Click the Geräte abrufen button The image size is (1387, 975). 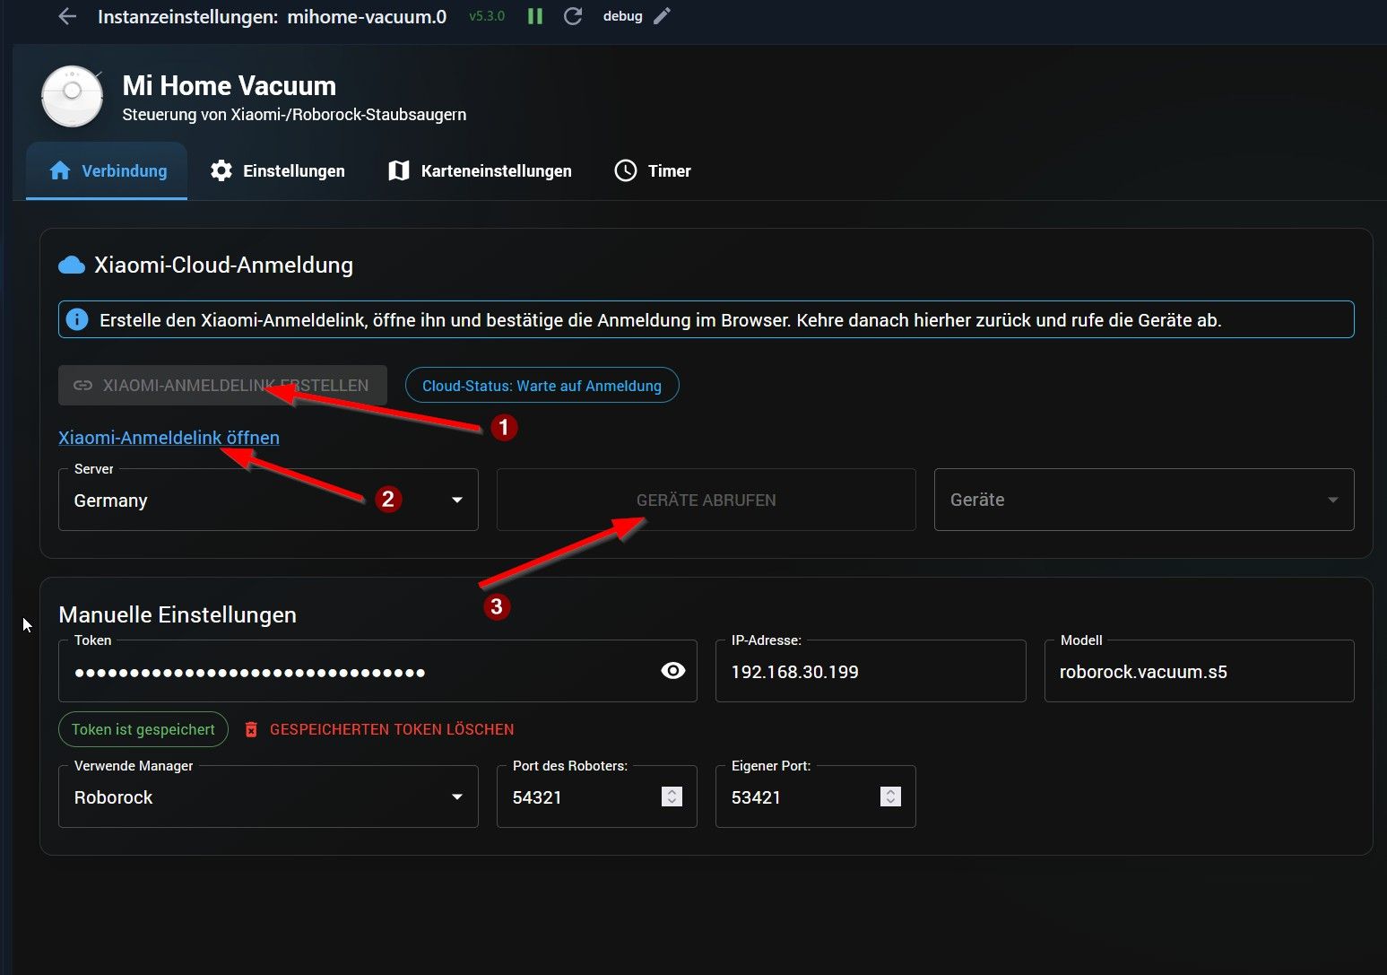point(707,500)
